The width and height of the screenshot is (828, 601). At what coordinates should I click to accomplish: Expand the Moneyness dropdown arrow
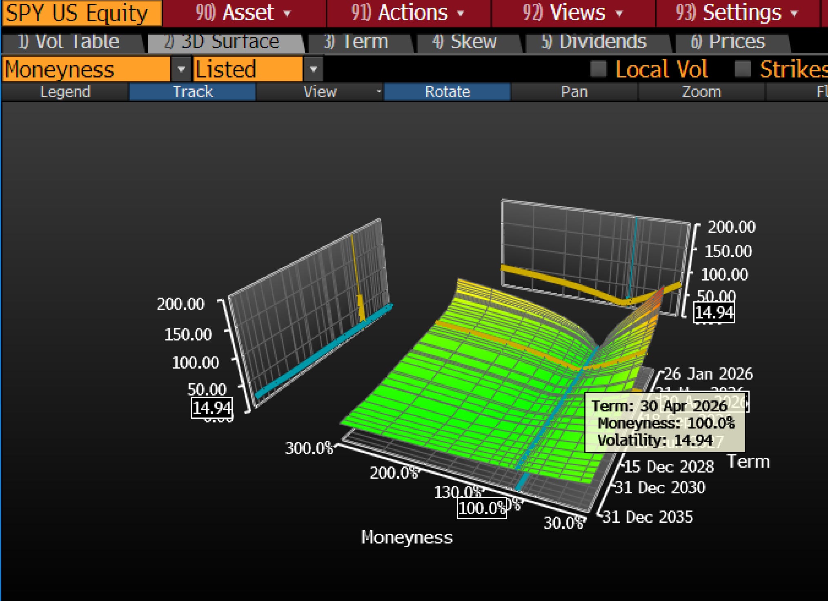[181, 69]
